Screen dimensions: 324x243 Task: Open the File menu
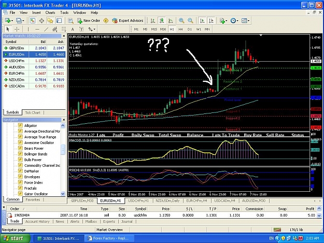click(12, 12)
